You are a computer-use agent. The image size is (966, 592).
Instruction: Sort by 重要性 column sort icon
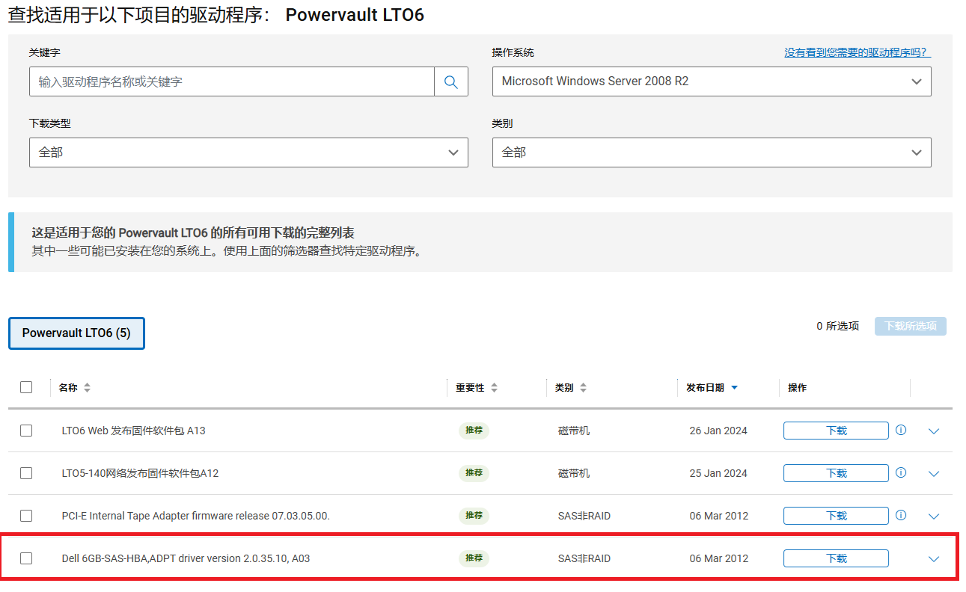[x=494, y=388]
